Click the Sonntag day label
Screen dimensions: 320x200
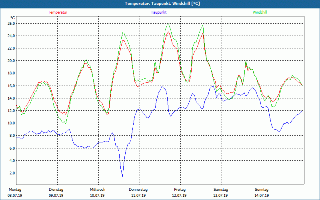(262, 190)
